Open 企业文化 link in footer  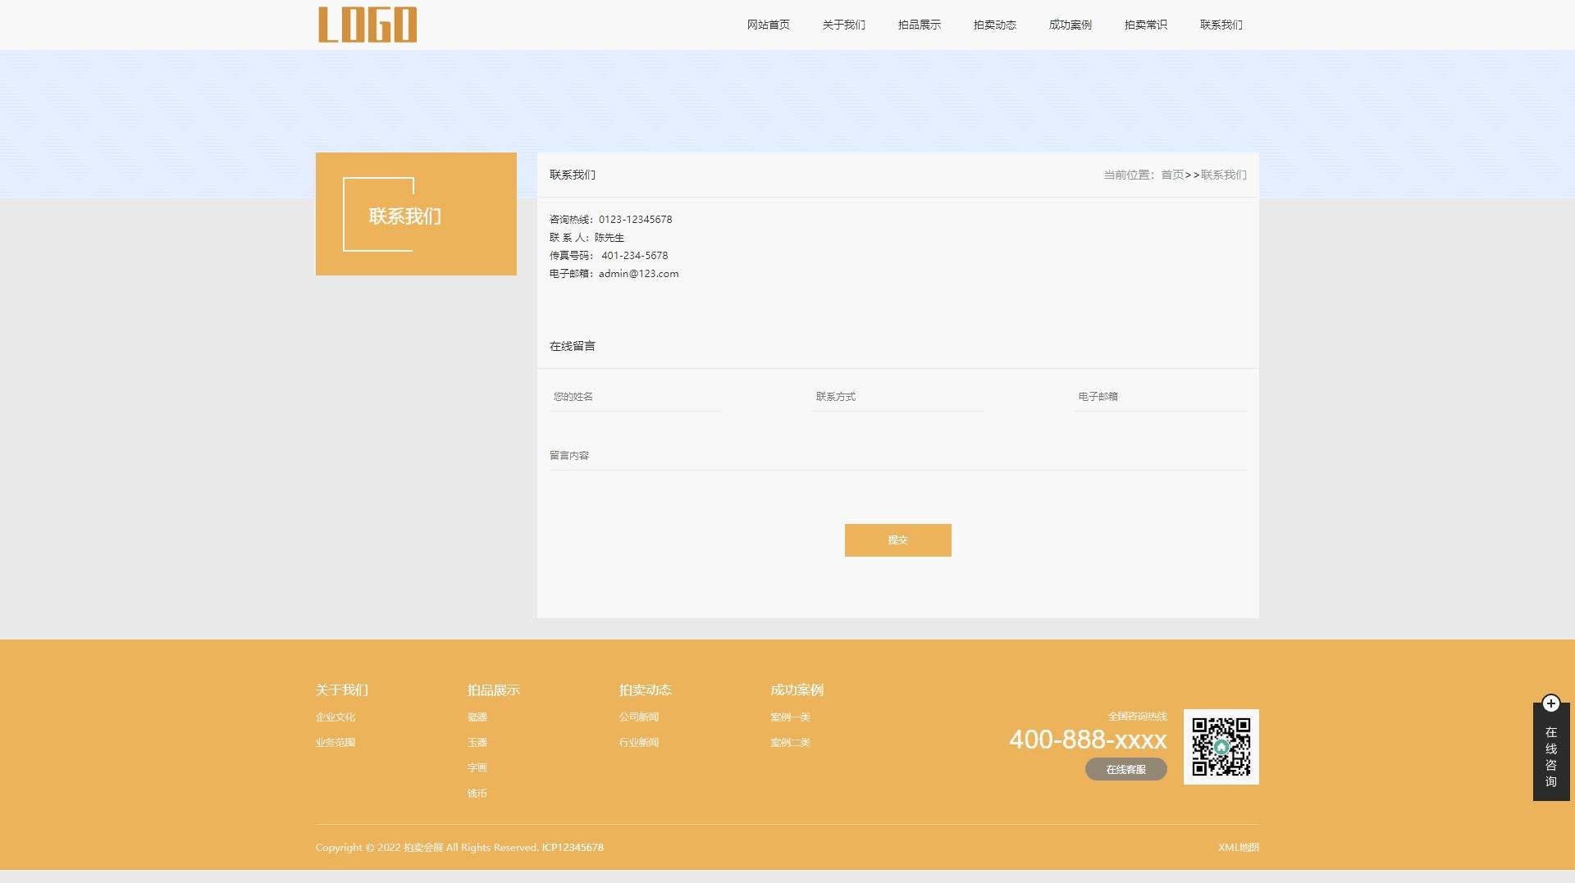pos(336,717)
